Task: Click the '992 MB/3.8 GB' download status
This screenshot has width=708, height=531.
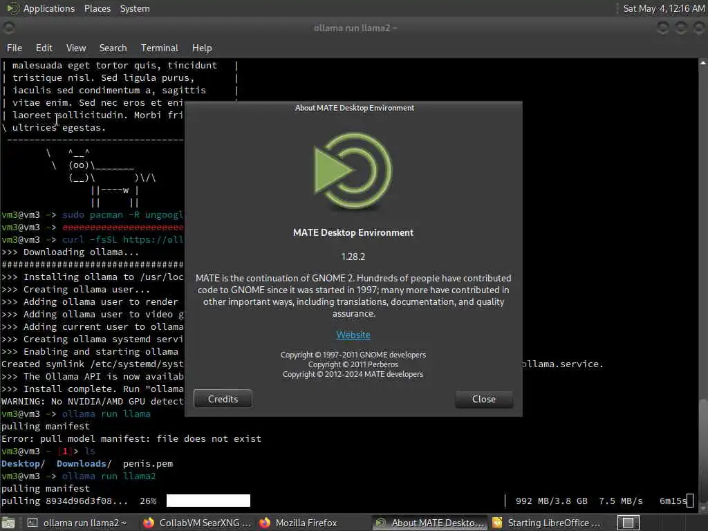Action: [551, 501]
